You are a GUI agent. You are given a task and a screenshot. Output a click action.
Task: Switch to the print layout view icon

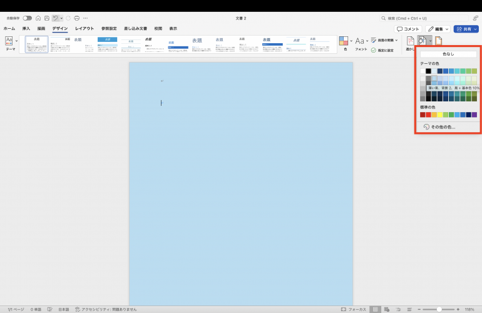click(375, 309)
